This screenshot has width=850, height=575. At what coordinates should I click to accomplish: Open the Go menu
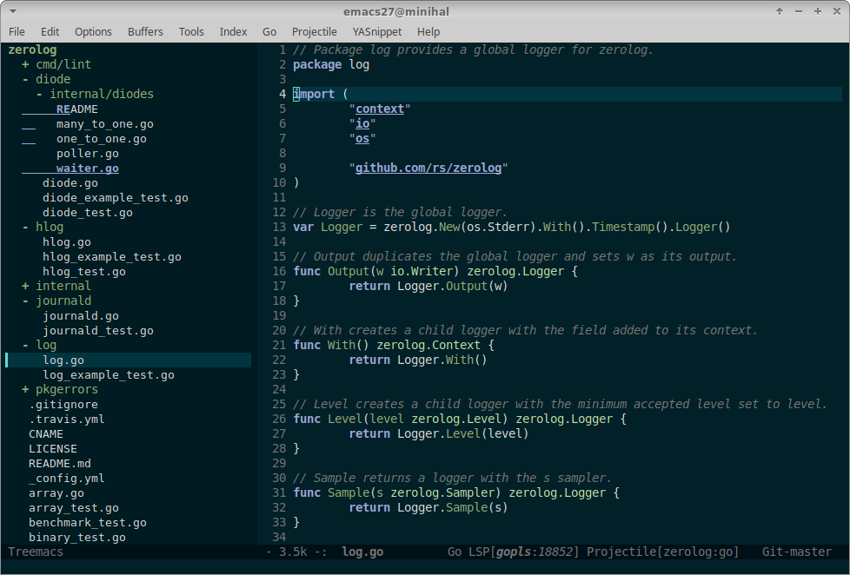(269, 32)
